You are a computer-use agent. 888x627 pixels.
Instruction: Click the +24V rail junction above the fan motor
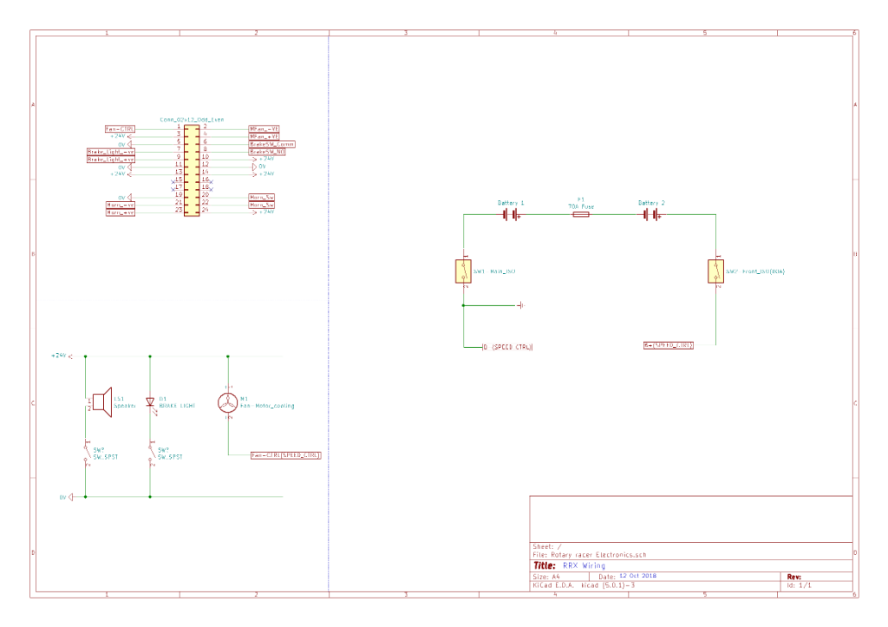pos(228,356)
